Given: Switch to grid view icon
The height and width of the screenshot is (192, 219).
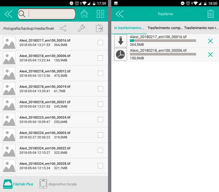Looking at the screenshot, I should 100,14.
